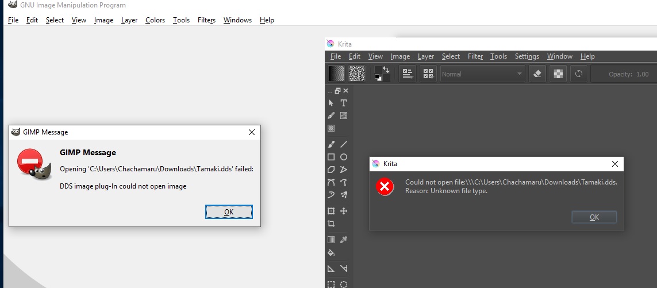657x288 pixels.
Task: Select Krita's measure tool
Action: coord(344,268)
